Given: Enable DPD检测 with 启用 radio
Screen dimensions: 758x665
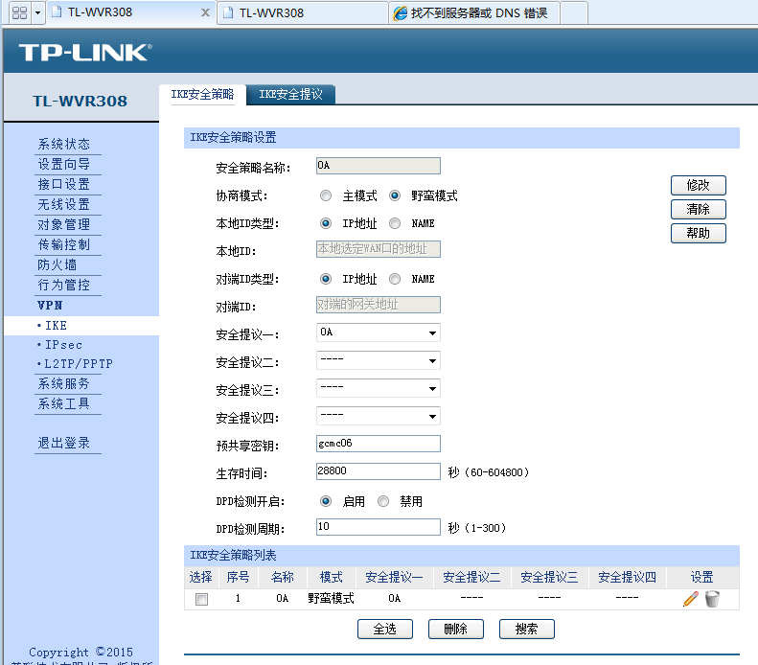Looking at the screenshot, I should click(326, 501).
